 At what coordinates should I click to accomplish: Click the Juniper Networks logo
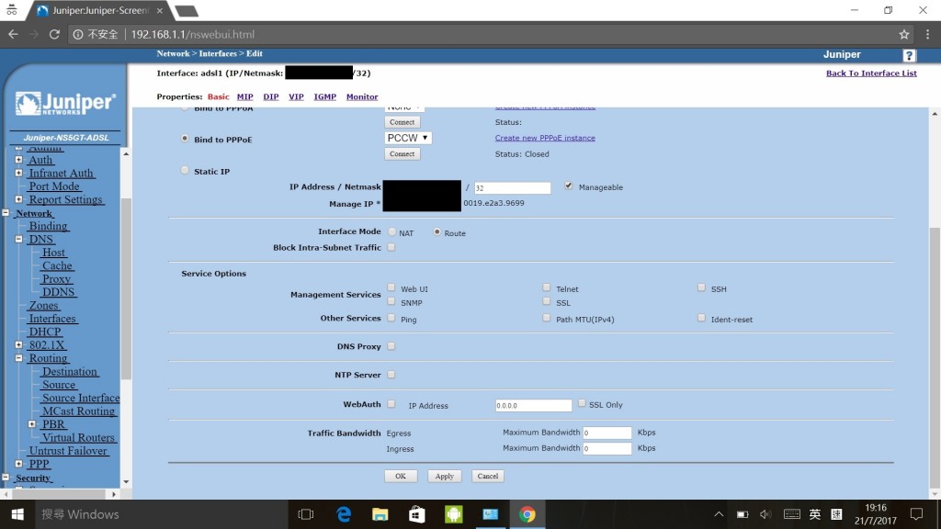pyautogui.click(x=65, y=104)
